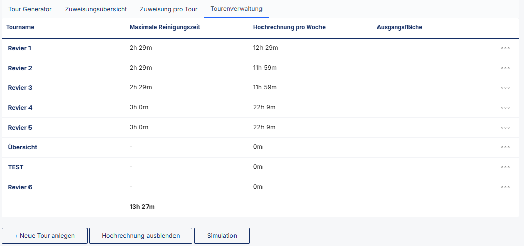Image resolution: width=524 pixels, height=246 pixels.
Task: Open the three-dot menu for Übersicht row
Action: [x=505, y=147]
